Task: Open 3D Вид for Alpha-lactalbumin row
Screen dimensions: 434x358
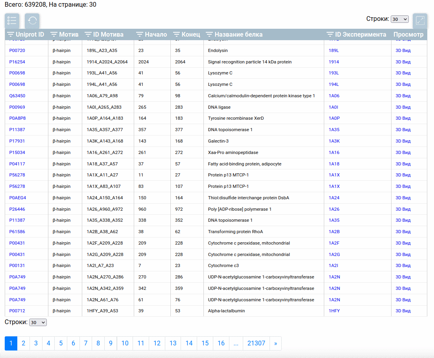Action: 403,311
